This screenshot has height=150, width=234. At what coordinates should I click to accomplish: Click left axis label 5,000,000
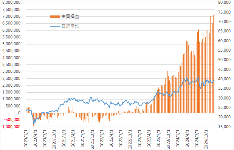(x=11, y=44)
